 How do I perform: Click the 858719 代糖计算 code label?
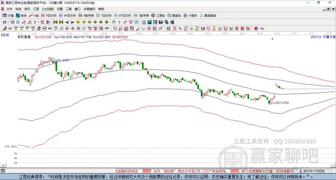323,37
